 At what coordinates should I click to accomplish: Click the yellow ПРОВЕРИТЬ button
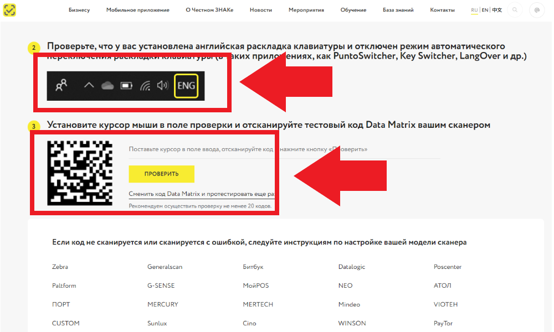click(x=161, y=174)
